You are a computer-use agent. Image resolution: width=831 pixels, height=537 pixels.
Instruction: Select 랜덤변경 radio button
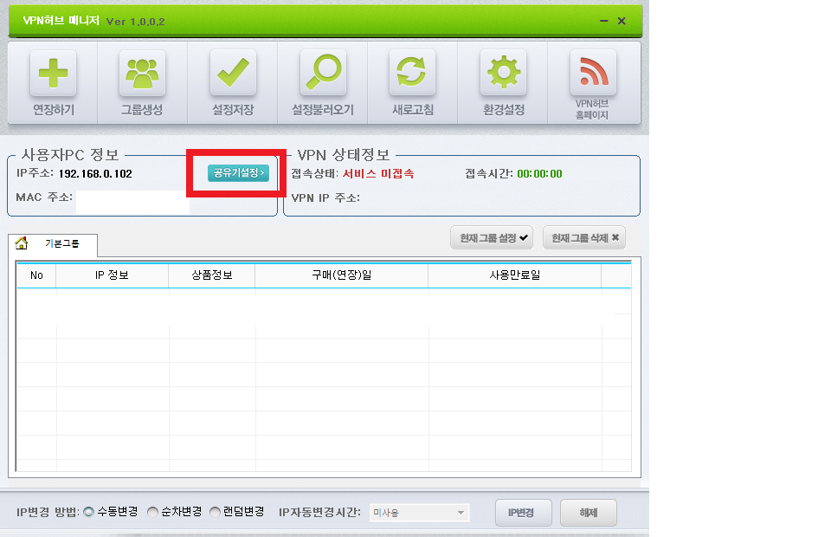coord(216,513)
